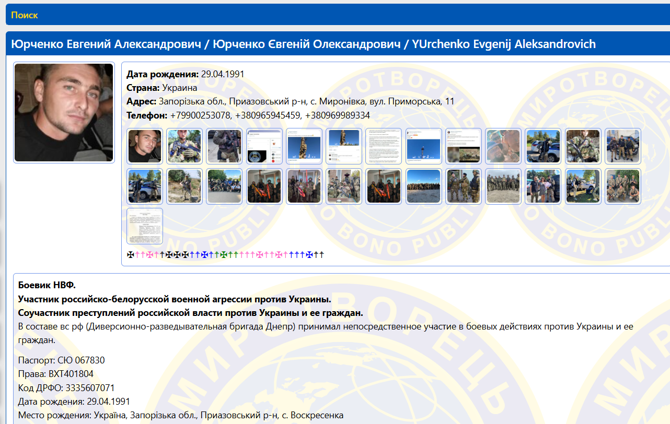Click line starting 'Соучастник преступлений'

tap(190, 313)
